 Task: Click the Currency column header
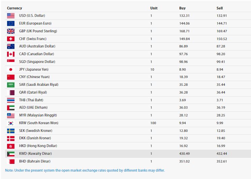tap(14, 8)
